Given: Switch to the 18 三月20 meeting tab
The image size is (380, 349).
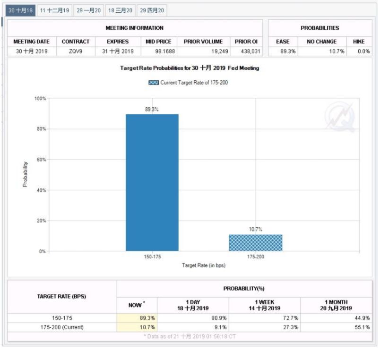Looking at the screenshot, I should [120, 10].
